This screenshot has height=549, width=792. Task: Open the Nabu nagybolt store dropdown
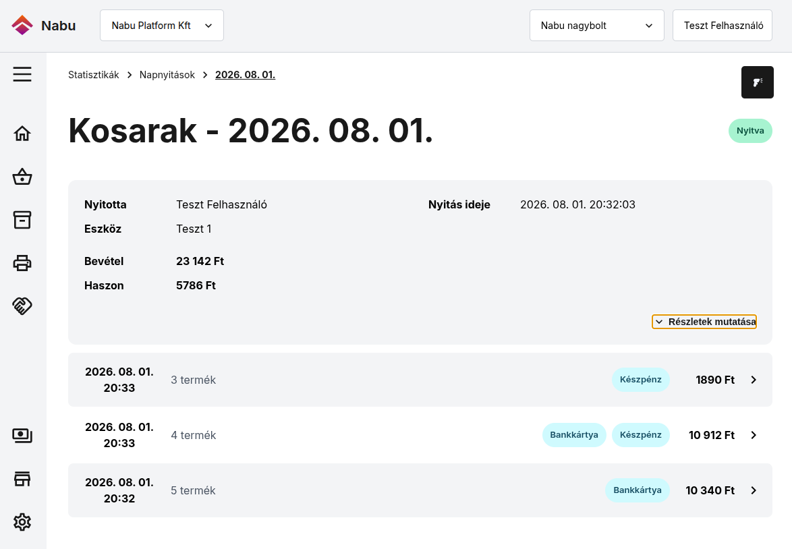pyautogui.click(x=596, y=25)
